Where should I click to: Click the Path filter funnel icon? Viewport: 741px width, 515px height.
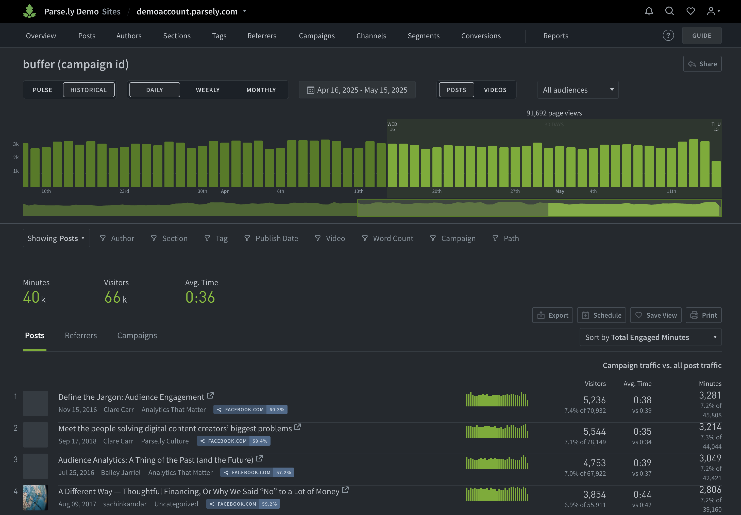point(495,238)
